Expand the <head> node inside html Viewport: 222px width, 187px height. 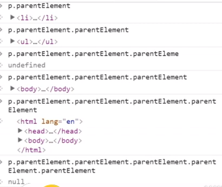(20, 131)
